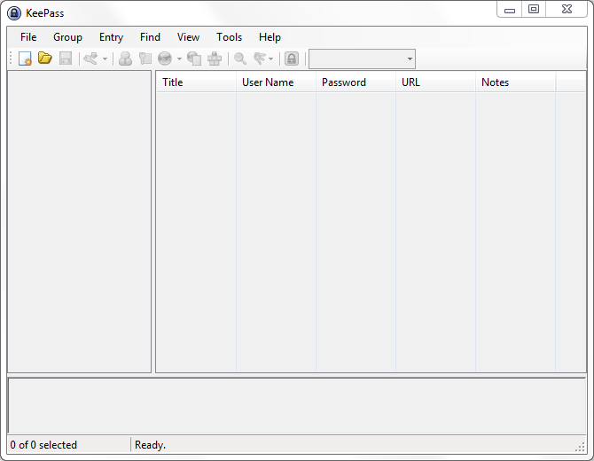
Task: Click the Copy Password icon
Action: 145,59
